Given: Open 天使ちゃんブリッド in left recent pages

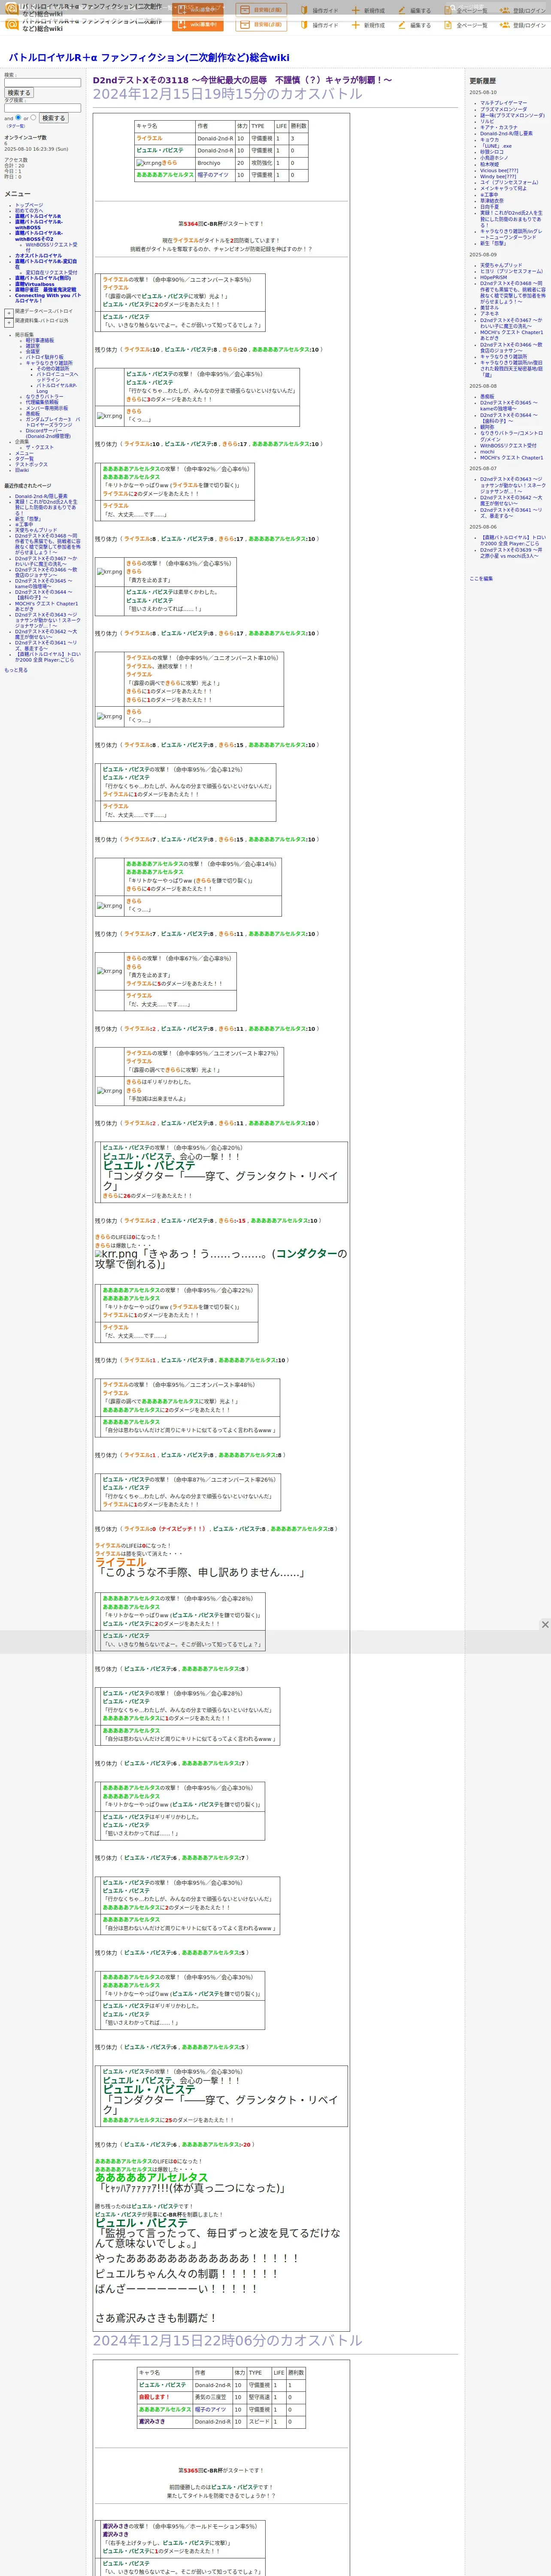Looking at the screenshot, I should pos(36,530).
